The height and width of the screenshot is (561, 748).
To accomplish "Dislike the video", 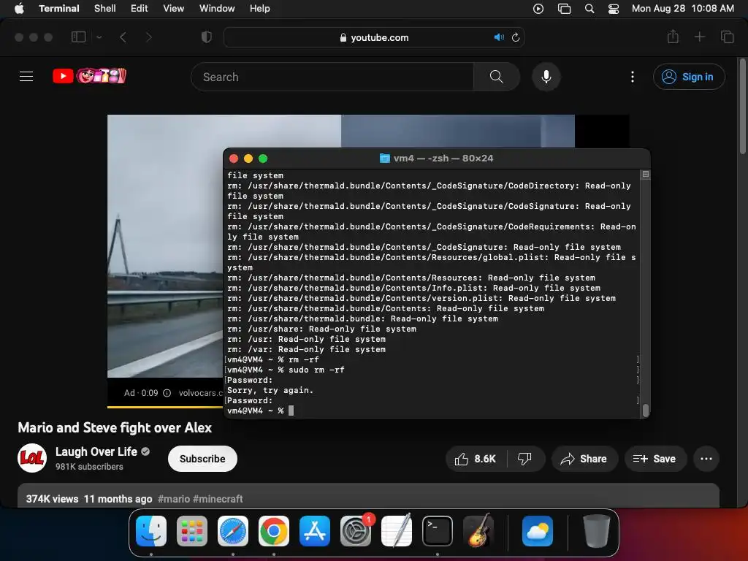I will click(x=525, y=459).
